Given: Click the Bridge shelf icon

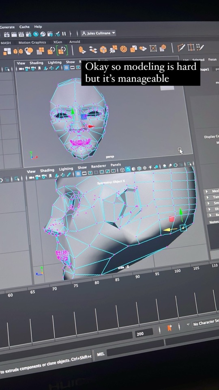Looking at the screenshot, I should pos(93,50).
